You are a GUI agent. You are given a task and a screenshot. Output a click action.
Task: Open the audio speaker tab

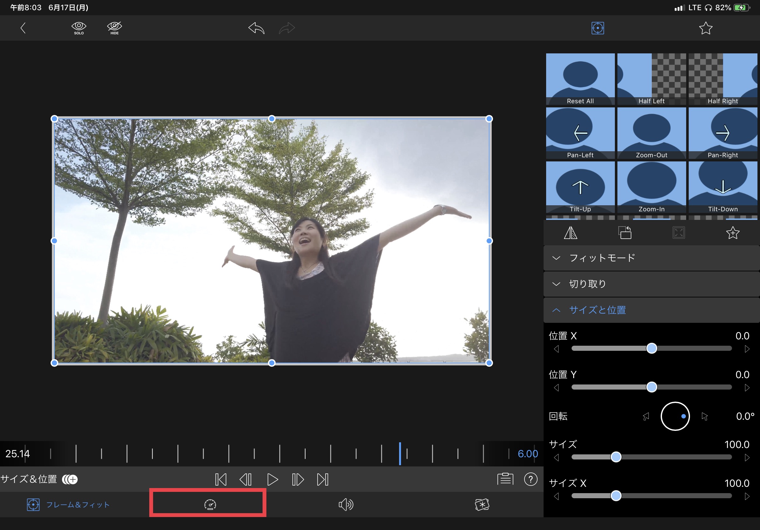pos(346,504)
